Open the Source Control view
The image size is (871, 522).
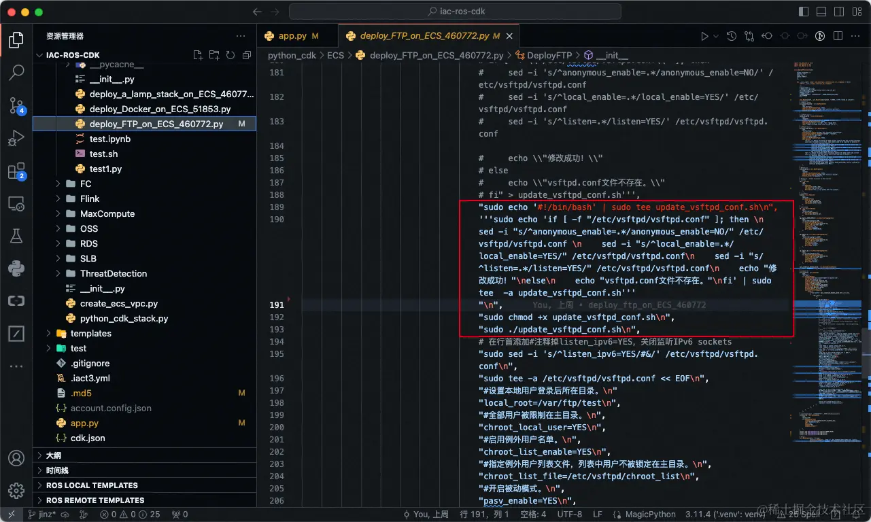tap(16, 105)
